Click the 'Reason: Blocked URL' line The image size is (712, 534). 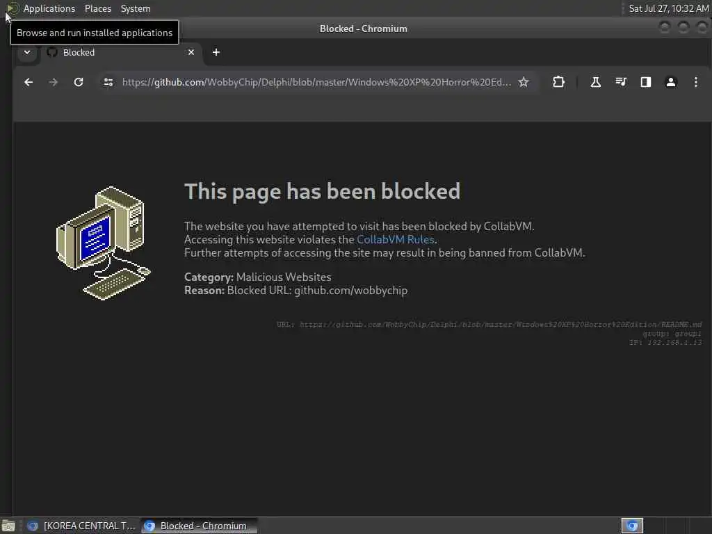(x=296, y=290)
